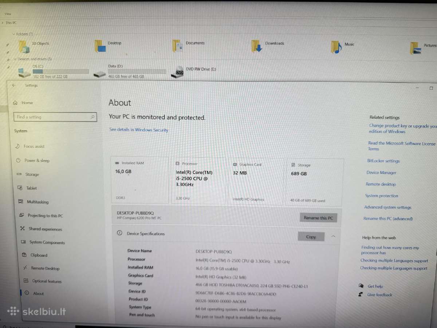This screenshot has width=437, height=328.
Task: Select the Data (D:) drive
Action: (130, 71)
